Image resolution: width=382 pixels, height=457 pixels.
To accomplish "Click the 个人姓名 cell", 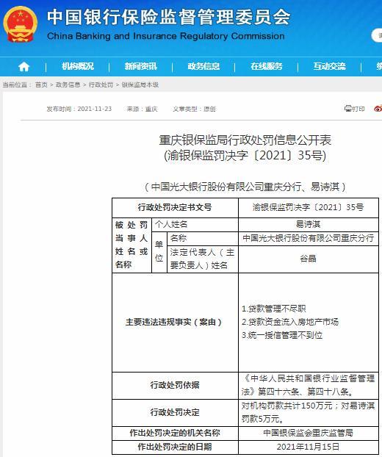I will click(x=195, y=224).
